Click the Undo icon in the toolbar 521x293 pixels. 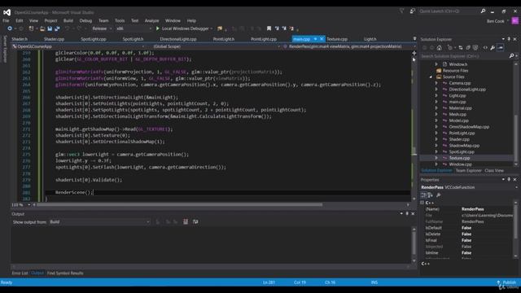tap(68, 29)
